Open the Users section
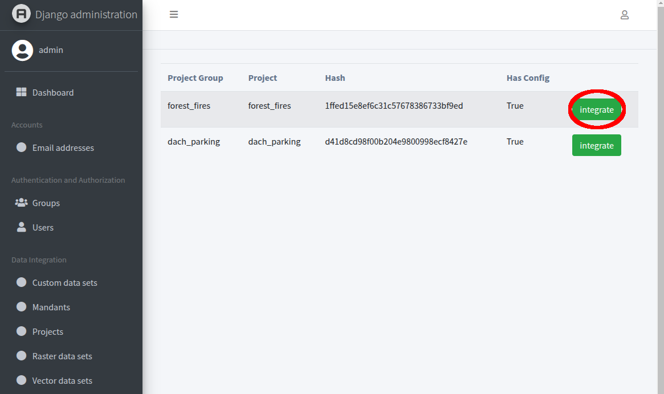 tap(43, 228)
